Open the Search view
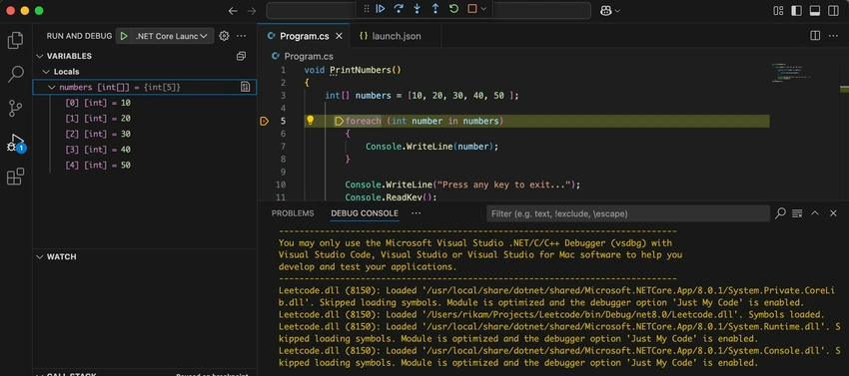The height and width of the screenshot is (376, 849). pos(16,74)
